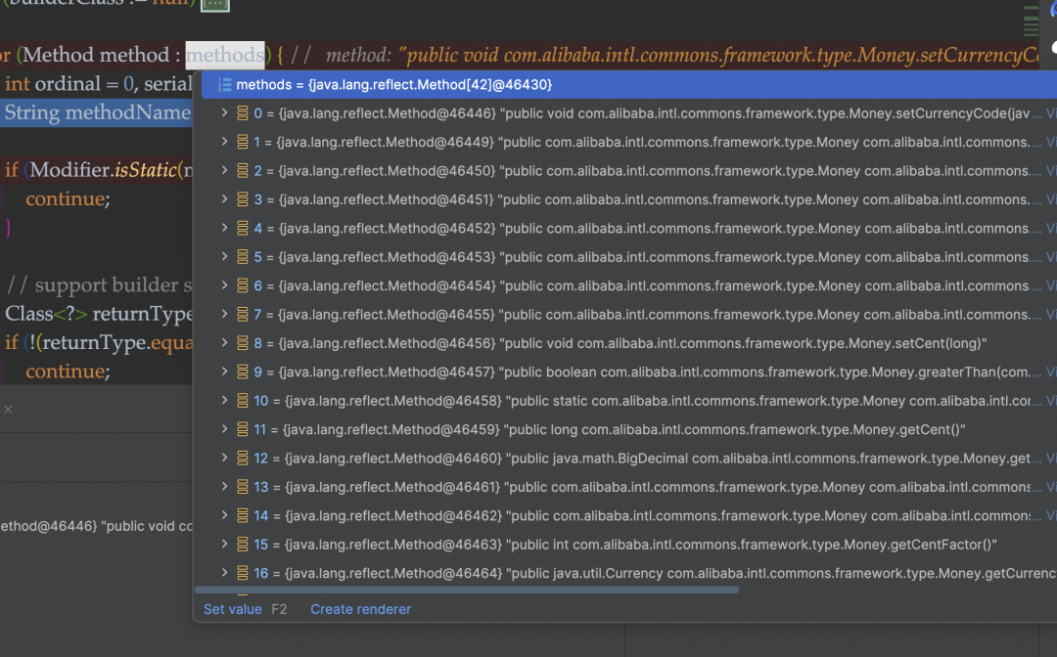This screenshot has width=1057, height=657.
Task: Click object icon of element 8
Action: [x=243, y=343]
